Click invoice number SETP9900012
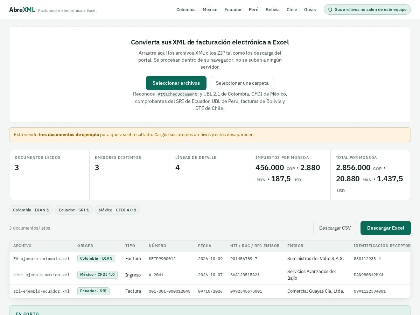 162,259
